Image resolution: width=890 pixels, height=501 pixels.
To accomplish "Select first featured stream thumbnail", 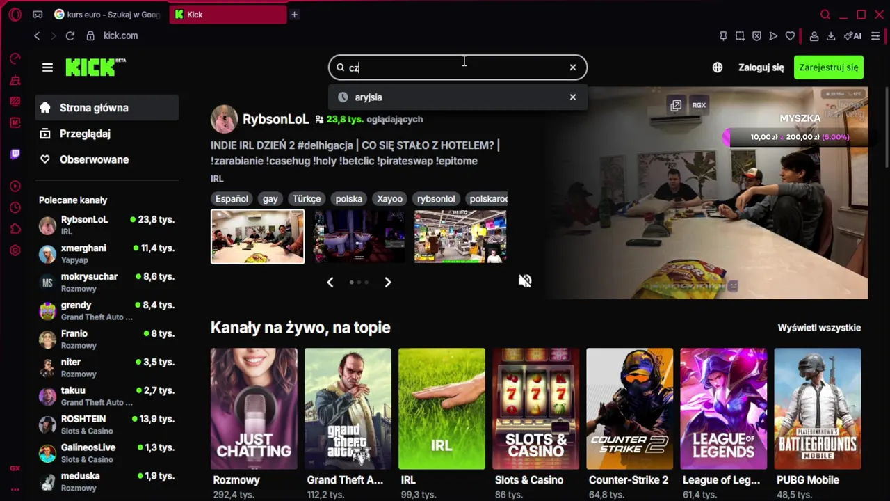I will pos(257,237).
